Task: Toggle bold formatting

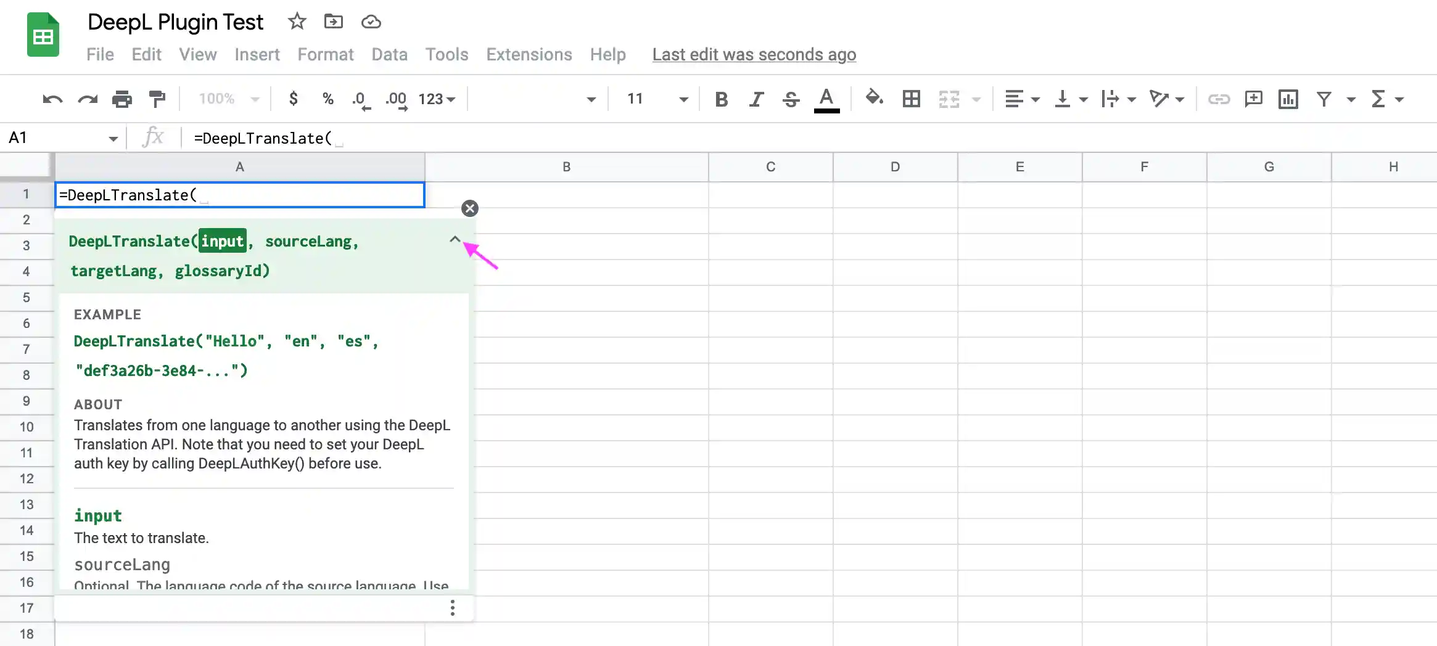Action: (x=721, y=99)
